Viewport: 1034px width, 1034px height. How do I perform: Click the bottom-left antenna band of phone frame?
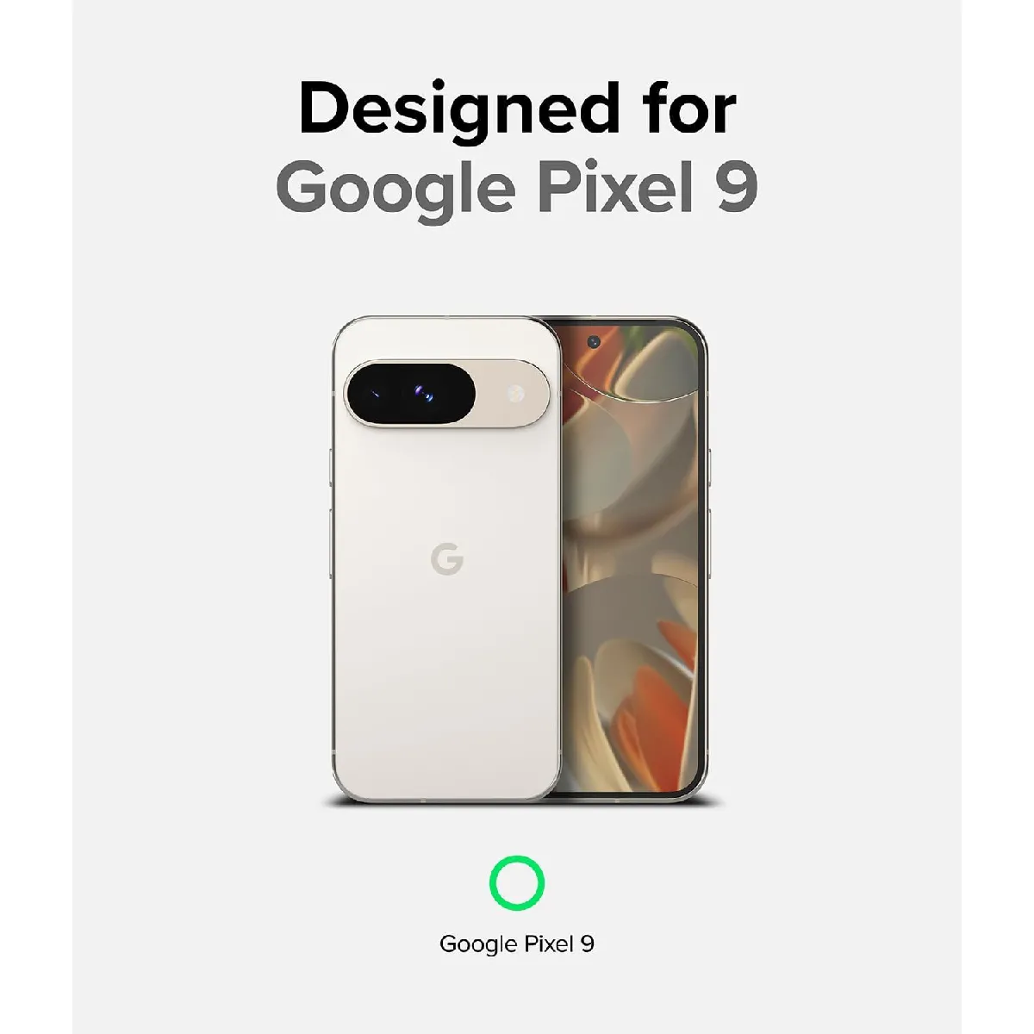[333, 753]
